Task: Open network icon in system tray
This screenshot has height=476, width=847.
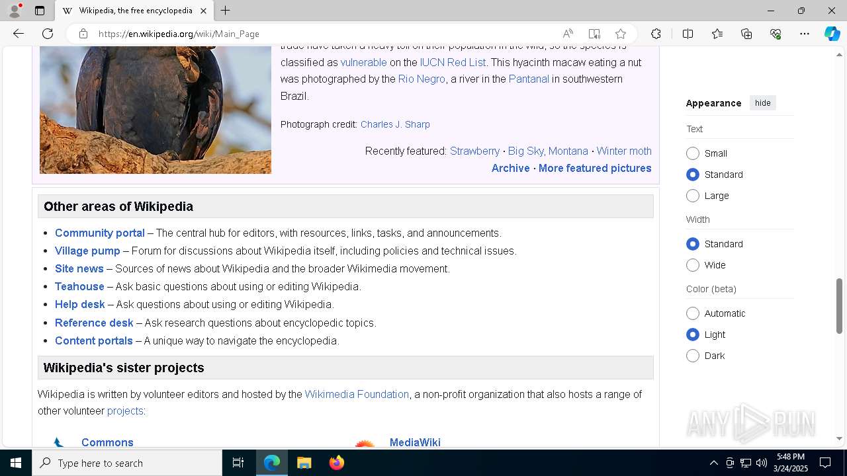Action: (x=746, y=463)
